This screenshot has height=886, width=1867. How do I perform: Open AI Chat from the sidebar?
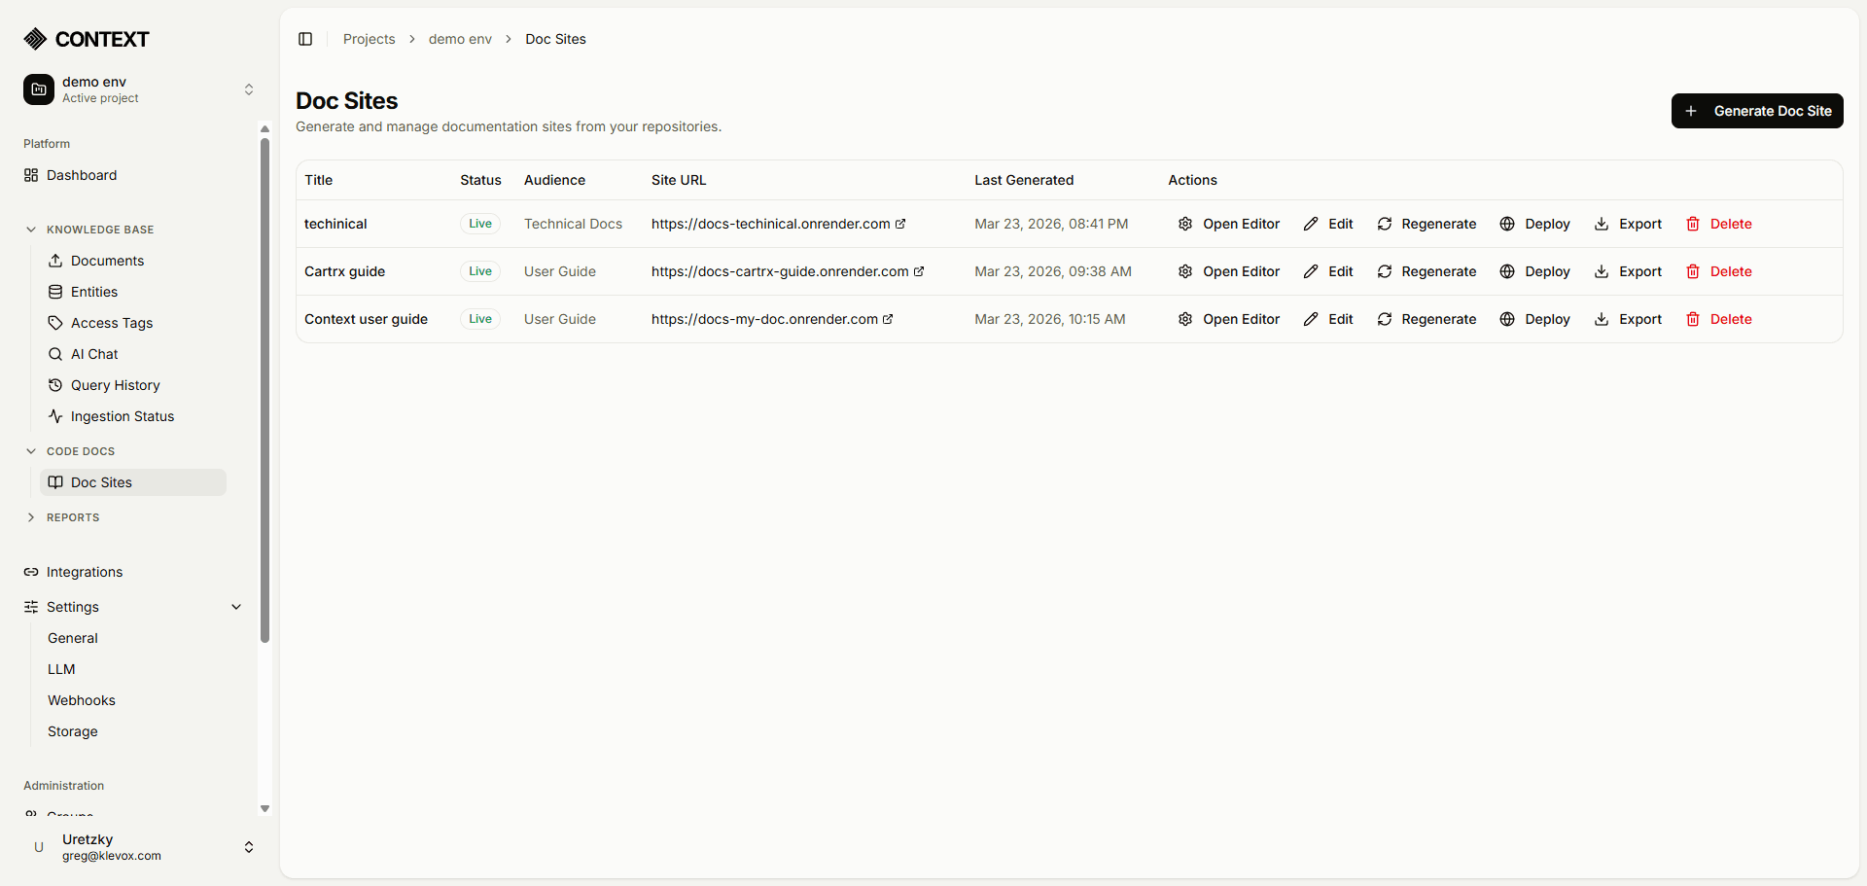pyautogui.click(x=93, y=354)
